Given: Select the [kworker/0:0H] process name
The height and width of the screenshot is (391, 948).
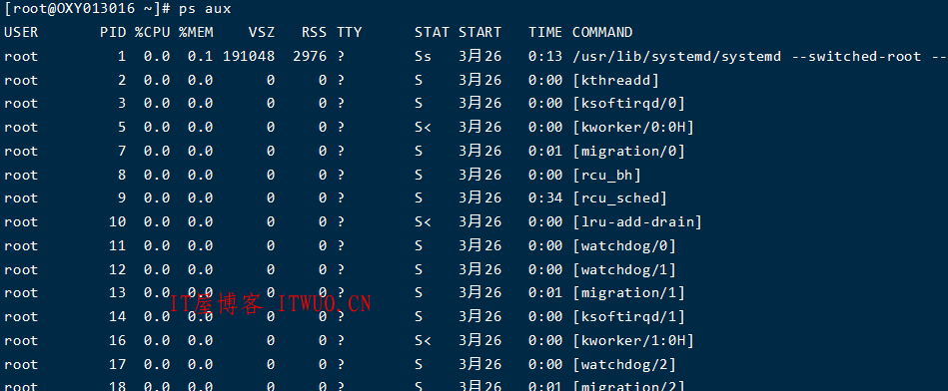Looking at the screenshot, I should [633, 128].
